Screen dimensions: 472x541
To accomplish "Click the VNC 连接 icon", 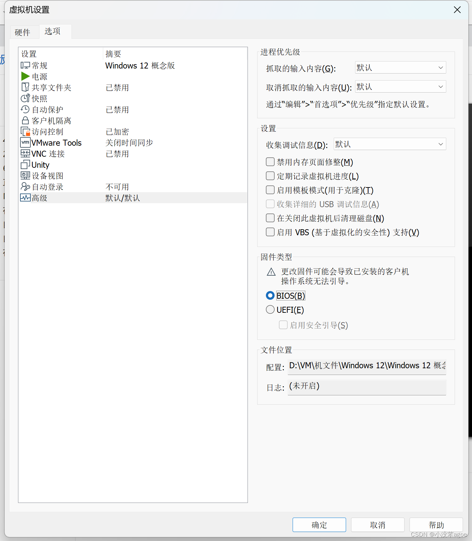I will pos(25,154).
